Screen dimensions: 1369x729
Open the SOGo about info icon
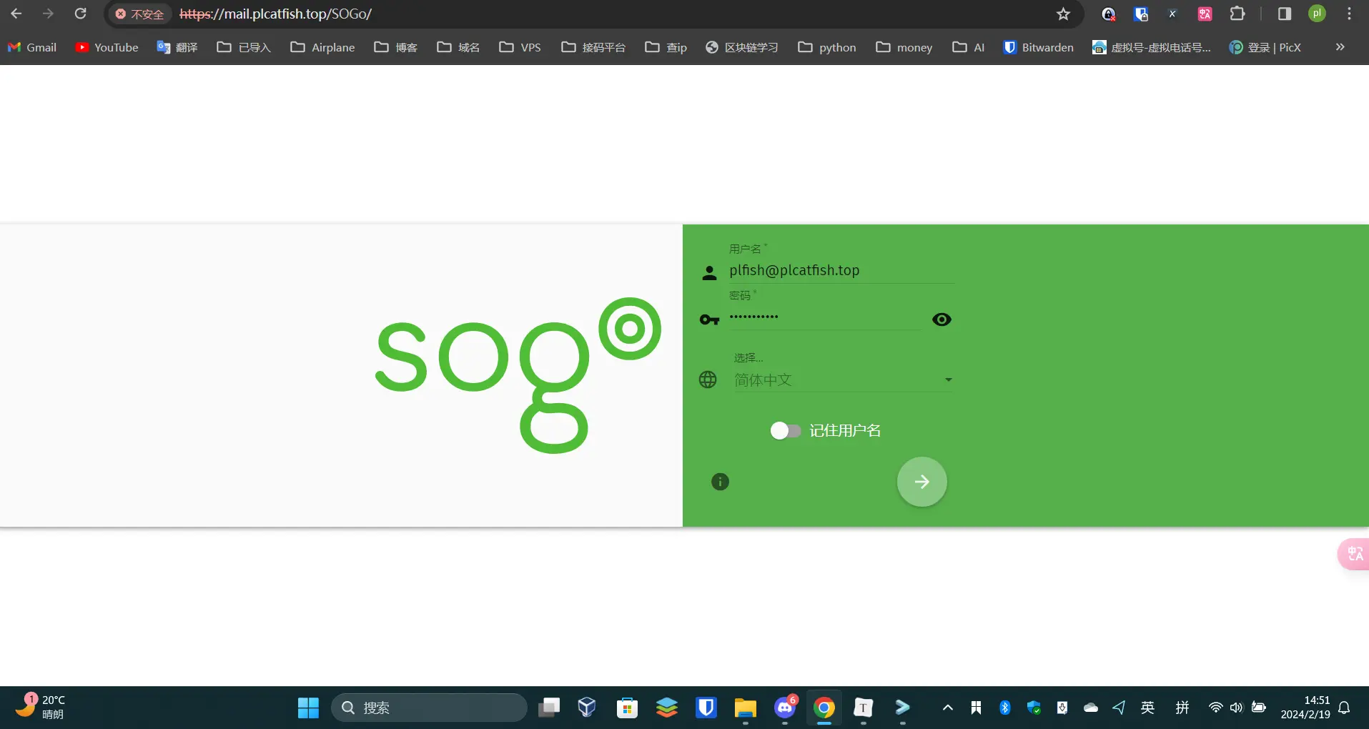click(720, 482)
